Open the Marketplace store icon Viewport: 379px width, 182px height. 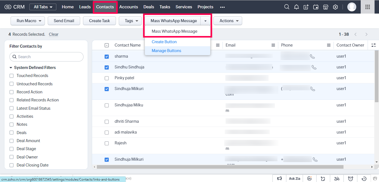point(325,7)
